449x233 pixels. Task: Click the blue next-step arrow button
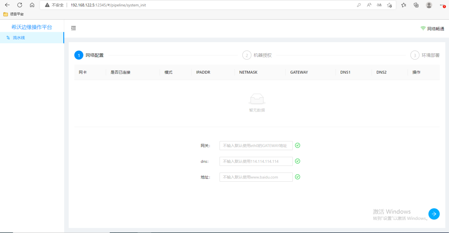click(434, 214)
